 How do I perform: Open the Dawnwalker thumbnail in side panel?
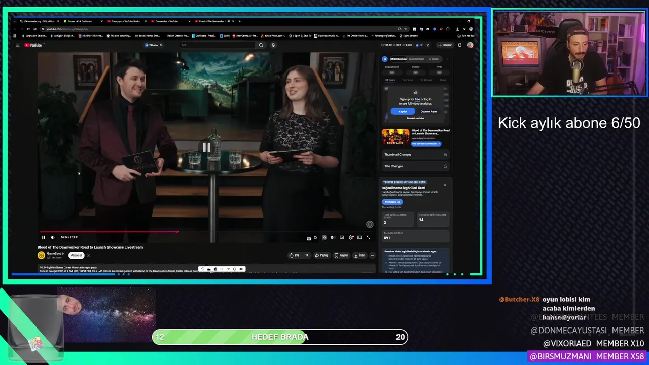(x=395, y=137)
